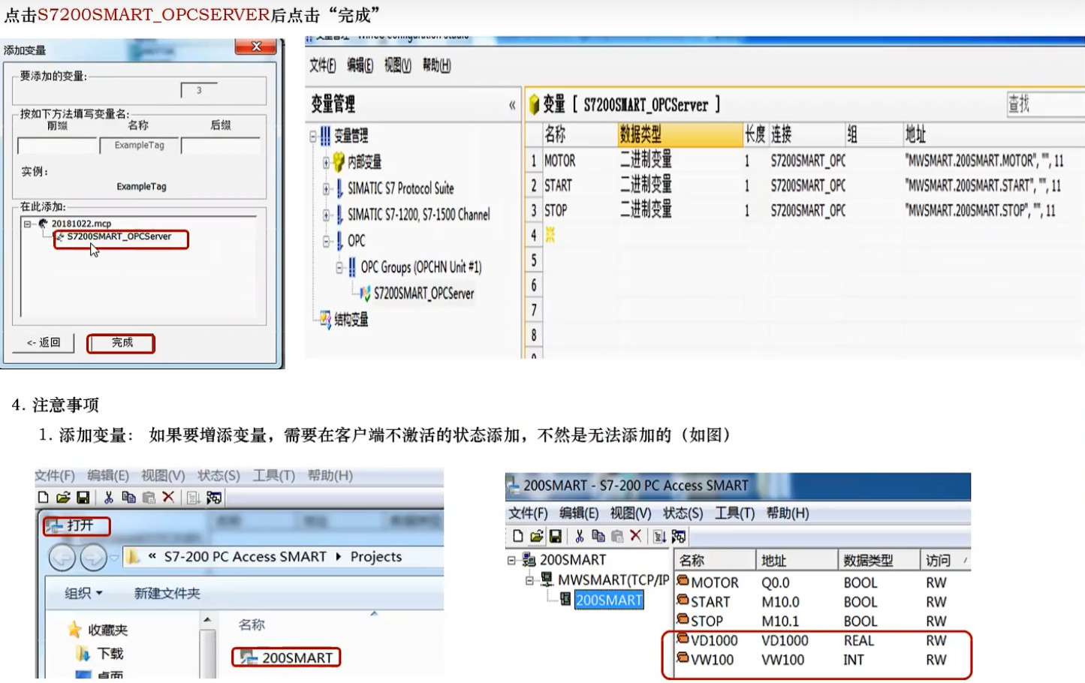Click open-folder icon in toolbar above the 打开 dialog

(x=63, y=497)
